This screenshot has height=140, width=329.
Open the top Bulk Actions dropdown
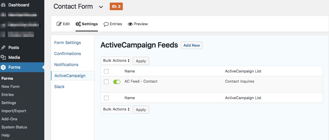tap(116, 61)
